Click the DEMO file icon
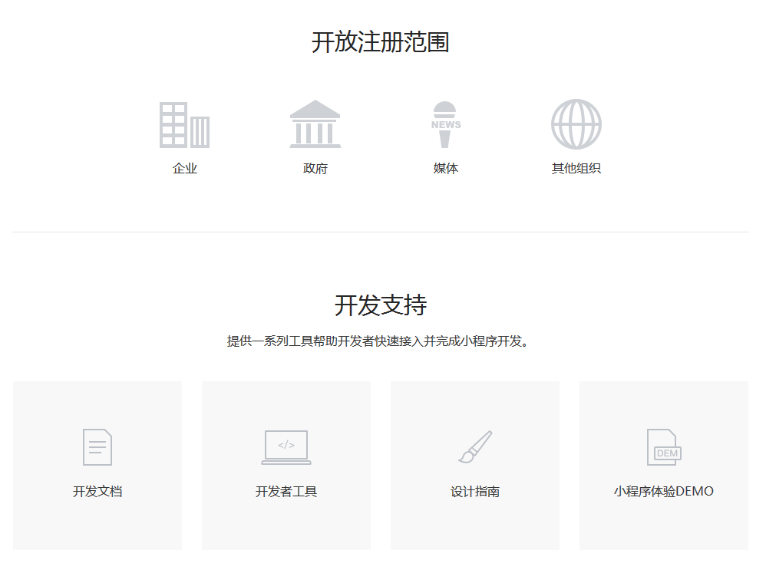Image resolution: width=766 pixels, height=583 pixels. tap(663, 446)
